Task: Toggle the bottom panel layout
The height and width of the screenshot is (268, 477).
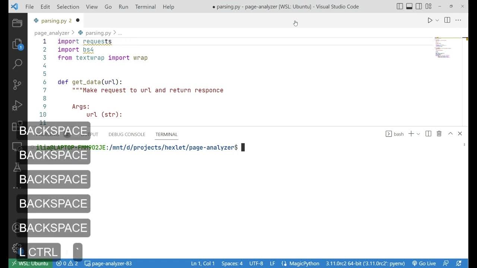Action: (x=409, y=6)
